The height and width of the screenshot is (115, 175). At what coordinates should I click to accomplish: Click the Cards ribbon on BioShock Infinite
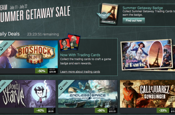pyautogui.click(x=5, y=46)
